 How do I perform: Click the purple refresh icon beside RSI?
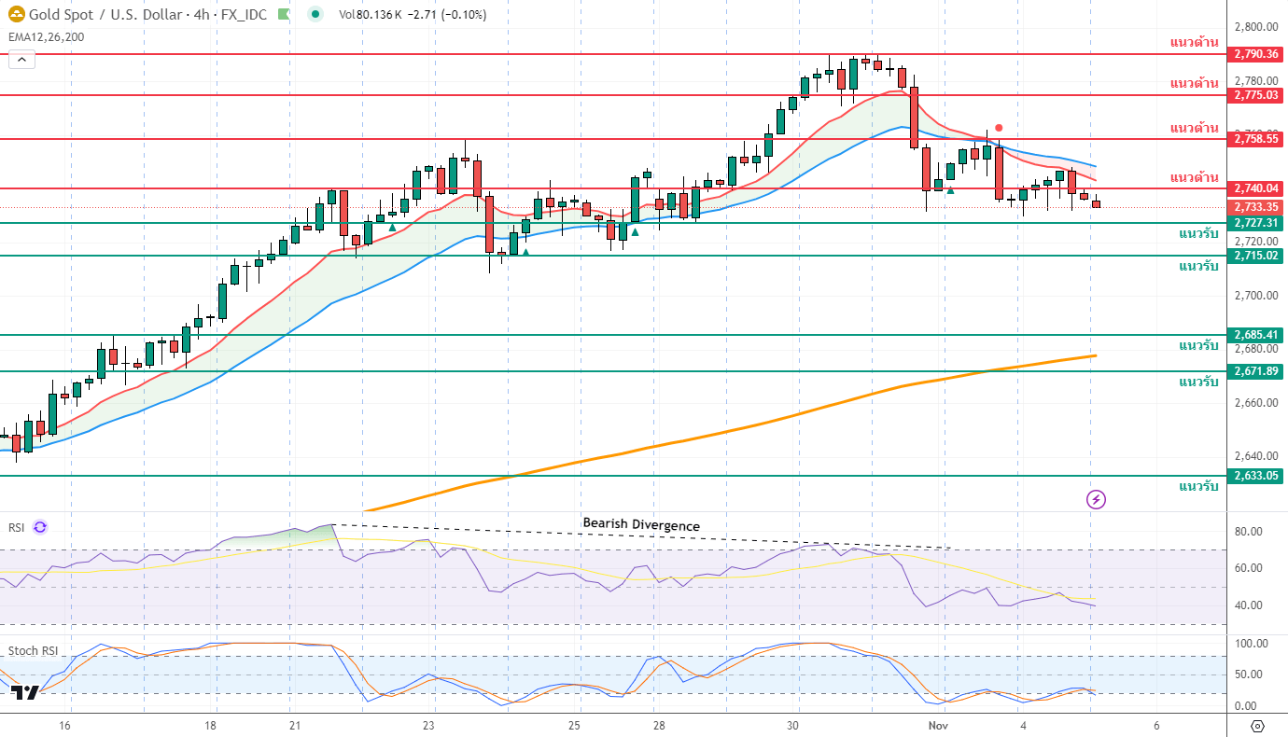[x=39, y=527]
